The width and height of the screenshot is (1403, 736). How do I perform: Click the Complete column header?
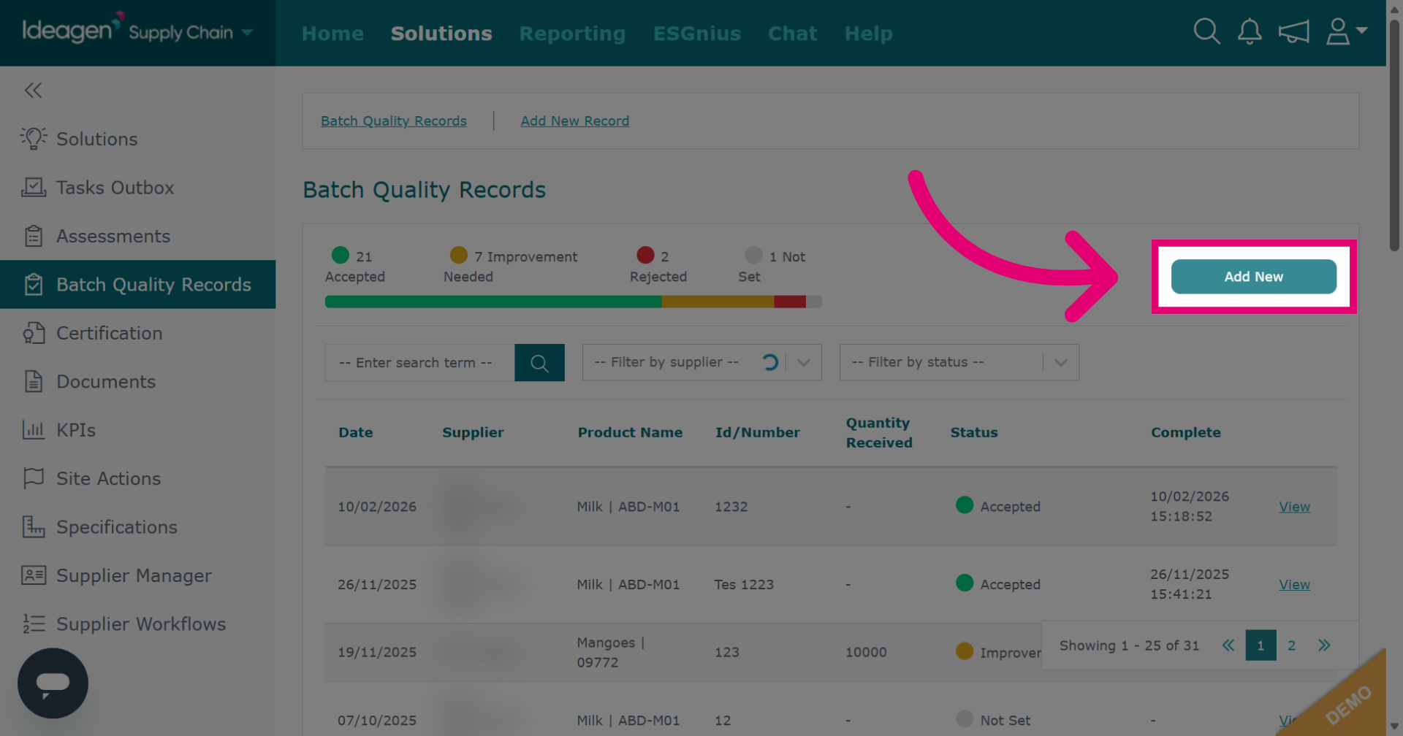(1186, 432)
